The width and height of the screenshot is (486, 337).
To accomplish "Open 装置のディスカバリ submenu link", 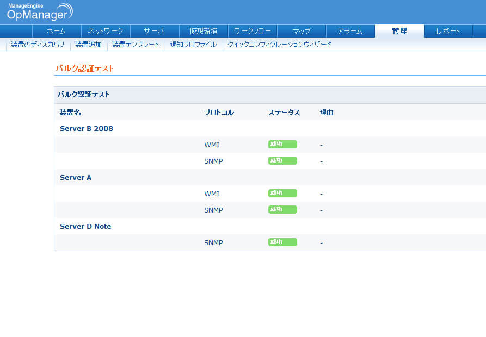I will [x=38, y=45].
